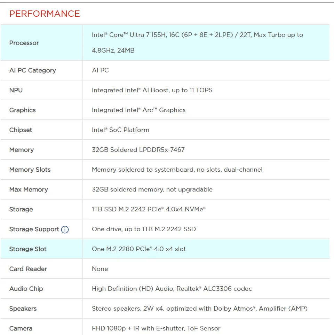
Task: Click the Intel Core Ultra 7 155H specification text
Action: tap(197, 42)
